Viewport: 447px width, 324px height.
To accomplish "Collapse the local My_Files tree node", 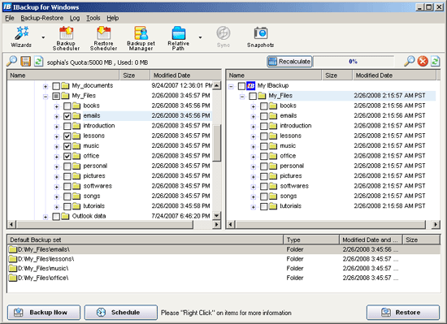I will (x=46, y=97).
